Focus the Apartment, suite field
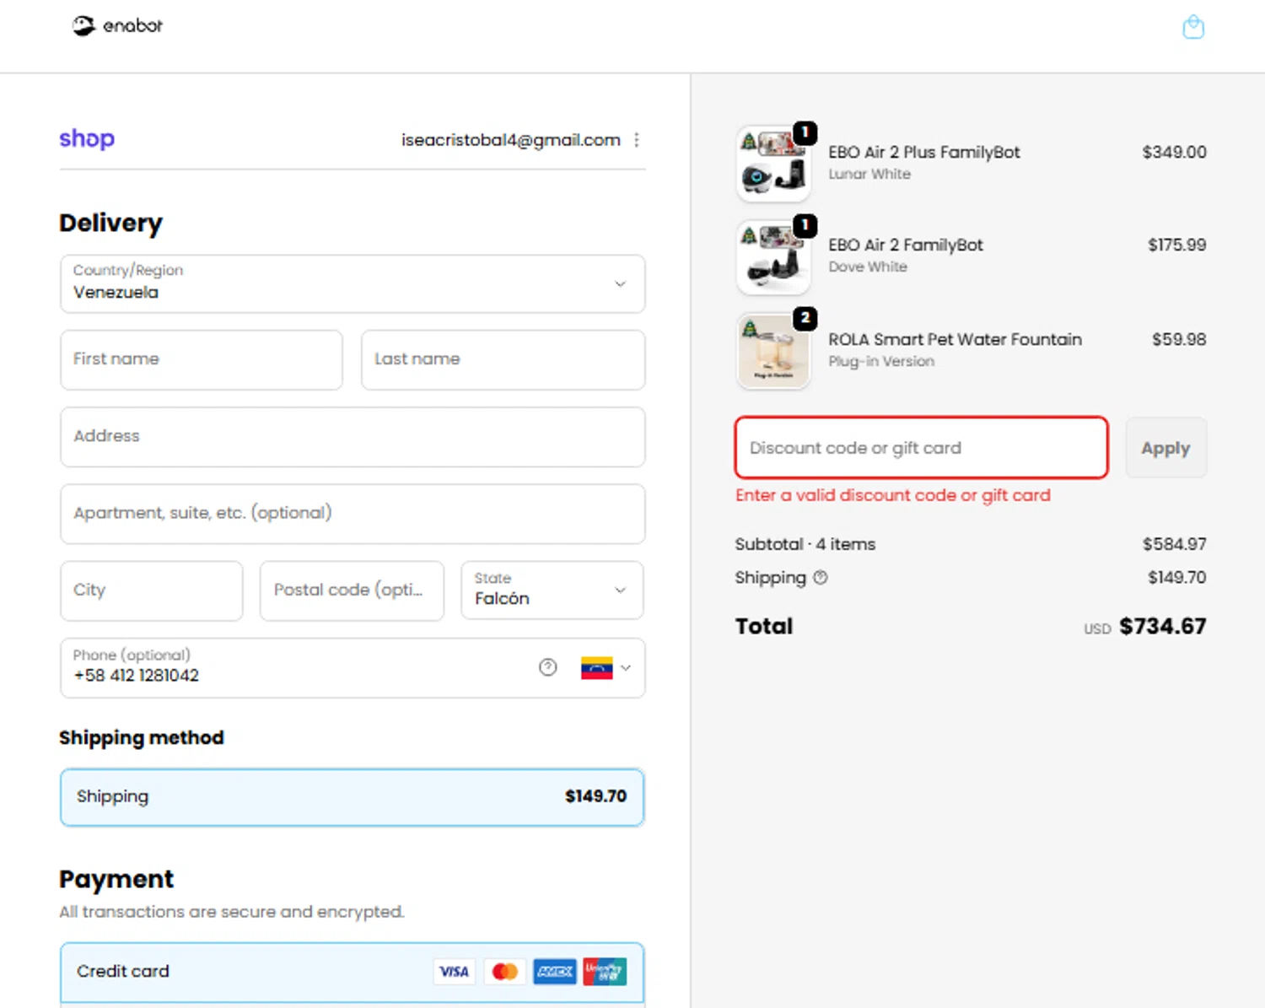The image size is (1265, 1008). [353, 514]
